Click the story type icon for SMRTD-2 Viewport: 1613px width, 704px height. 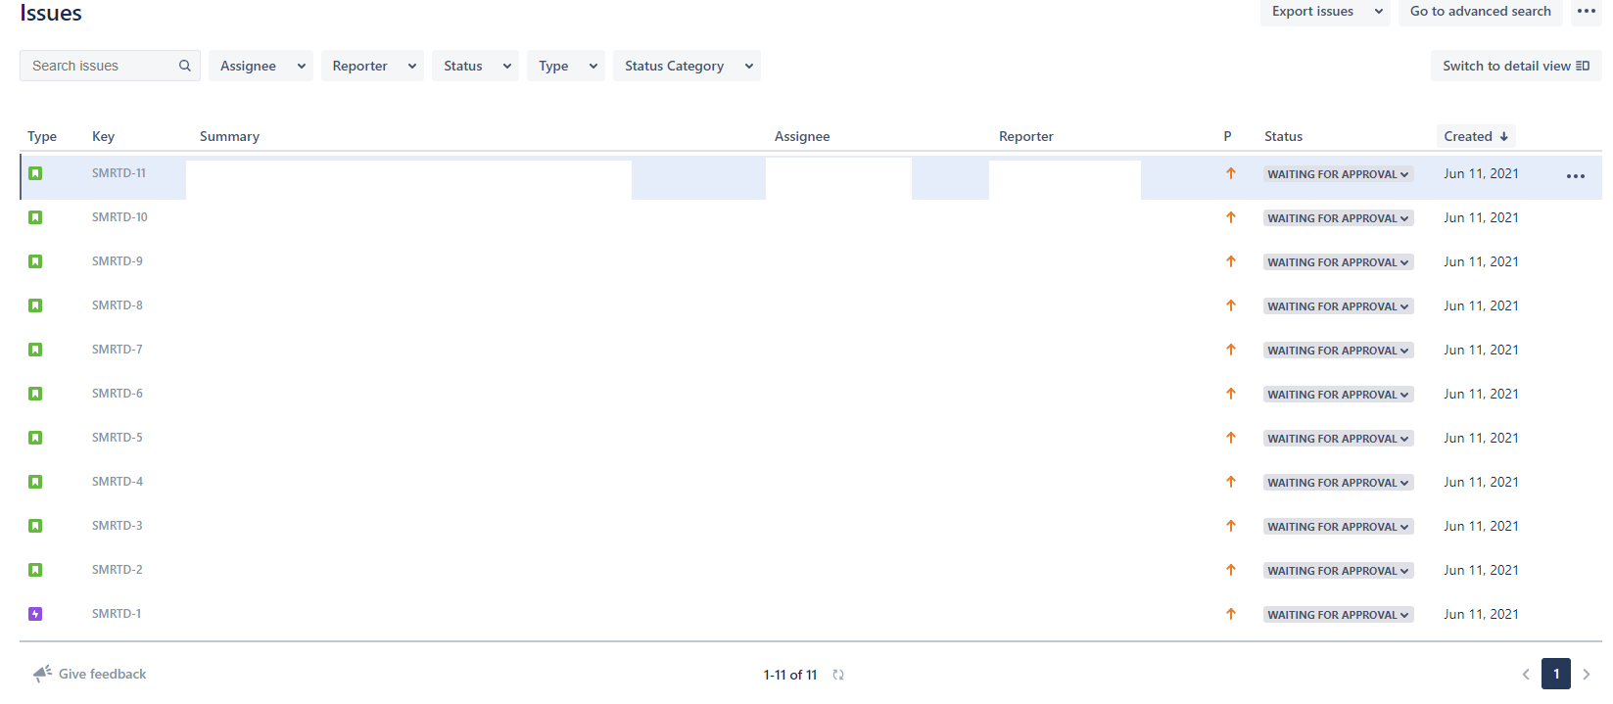tap(35, 570)
